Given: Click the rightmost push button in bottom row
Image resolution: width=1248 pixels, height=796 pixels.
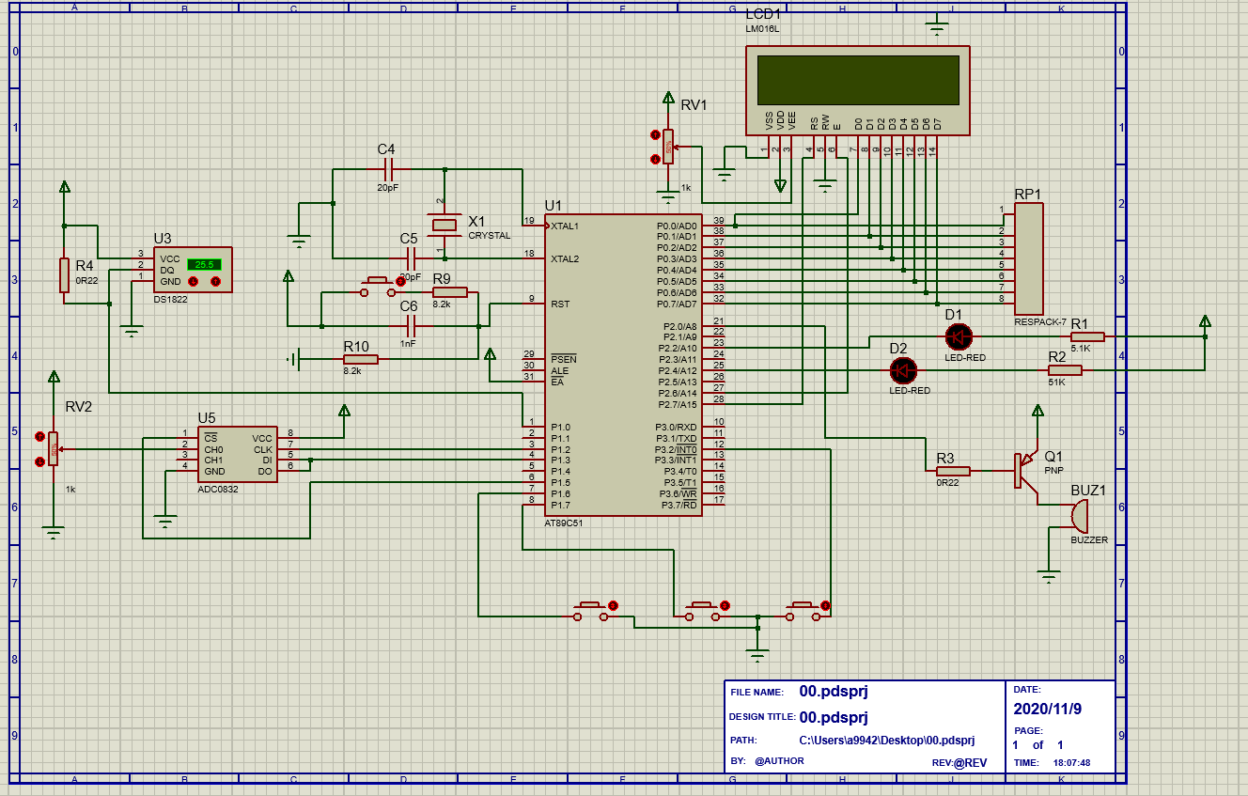Looking at the screenshot, I should (803, 611).
